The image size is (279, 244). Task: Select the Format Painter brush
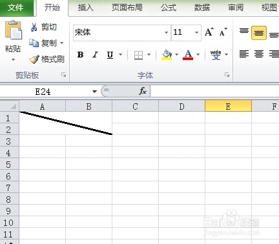tap(34, 59)
